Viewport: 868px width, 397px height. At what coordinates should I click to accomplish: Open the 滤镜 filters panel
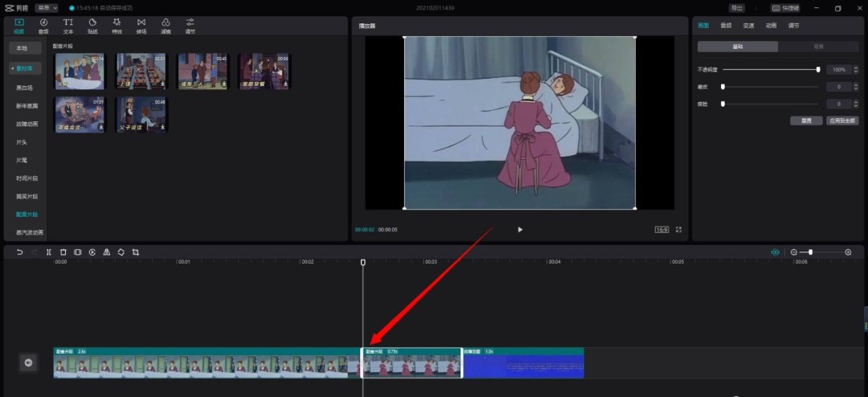coord(166,26)
